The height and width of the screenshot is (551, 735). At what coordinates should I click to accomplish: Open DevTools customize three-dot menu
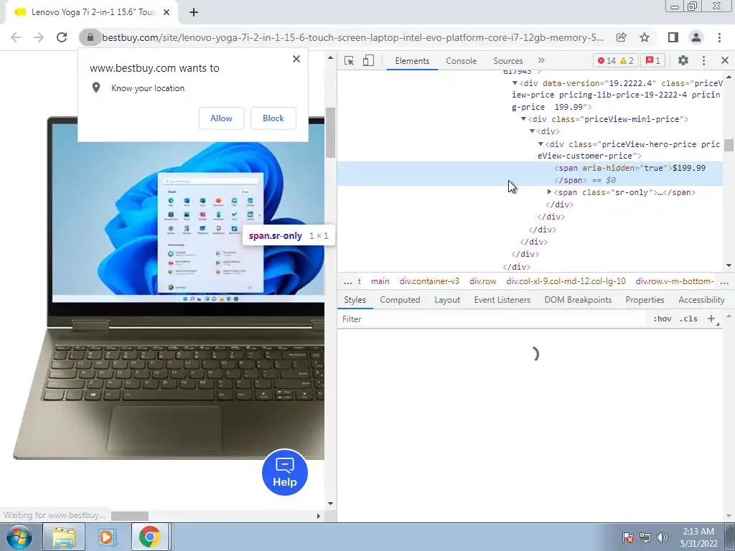click(x=703, y=60)
